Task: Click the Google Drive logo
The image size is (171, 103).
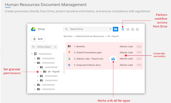Action: tap(33, 29)
